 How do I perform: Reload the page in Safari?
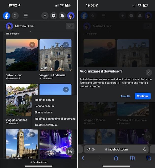[144, 149]
